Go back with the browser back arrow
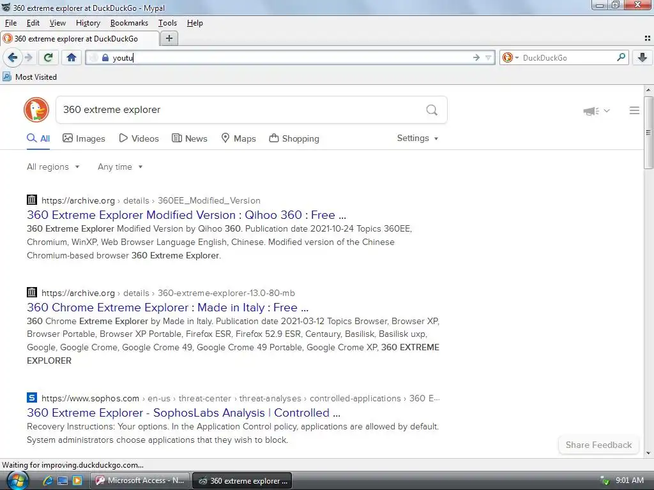 pos(13,57)
